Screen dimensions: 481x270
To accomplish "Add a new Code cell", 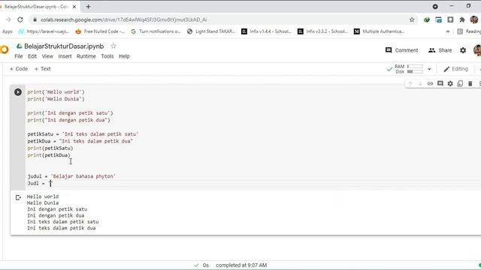I will [x=19, y=69].
